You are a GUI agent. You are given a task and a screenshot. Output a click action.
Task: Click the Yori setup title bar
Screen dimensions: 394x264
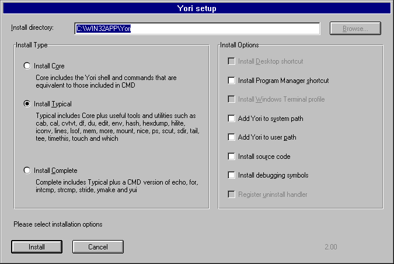pyautogui.click(x=197, y=8)
